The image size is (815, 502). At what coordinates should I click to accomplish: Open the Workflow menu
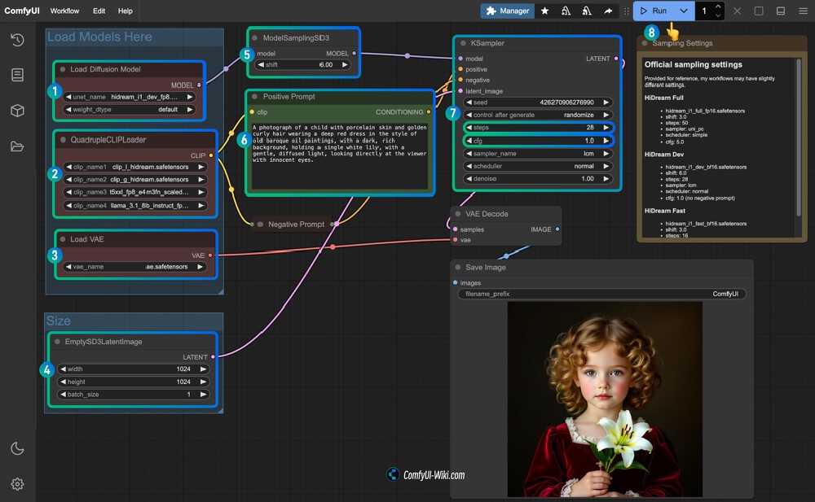pos(64,11)
